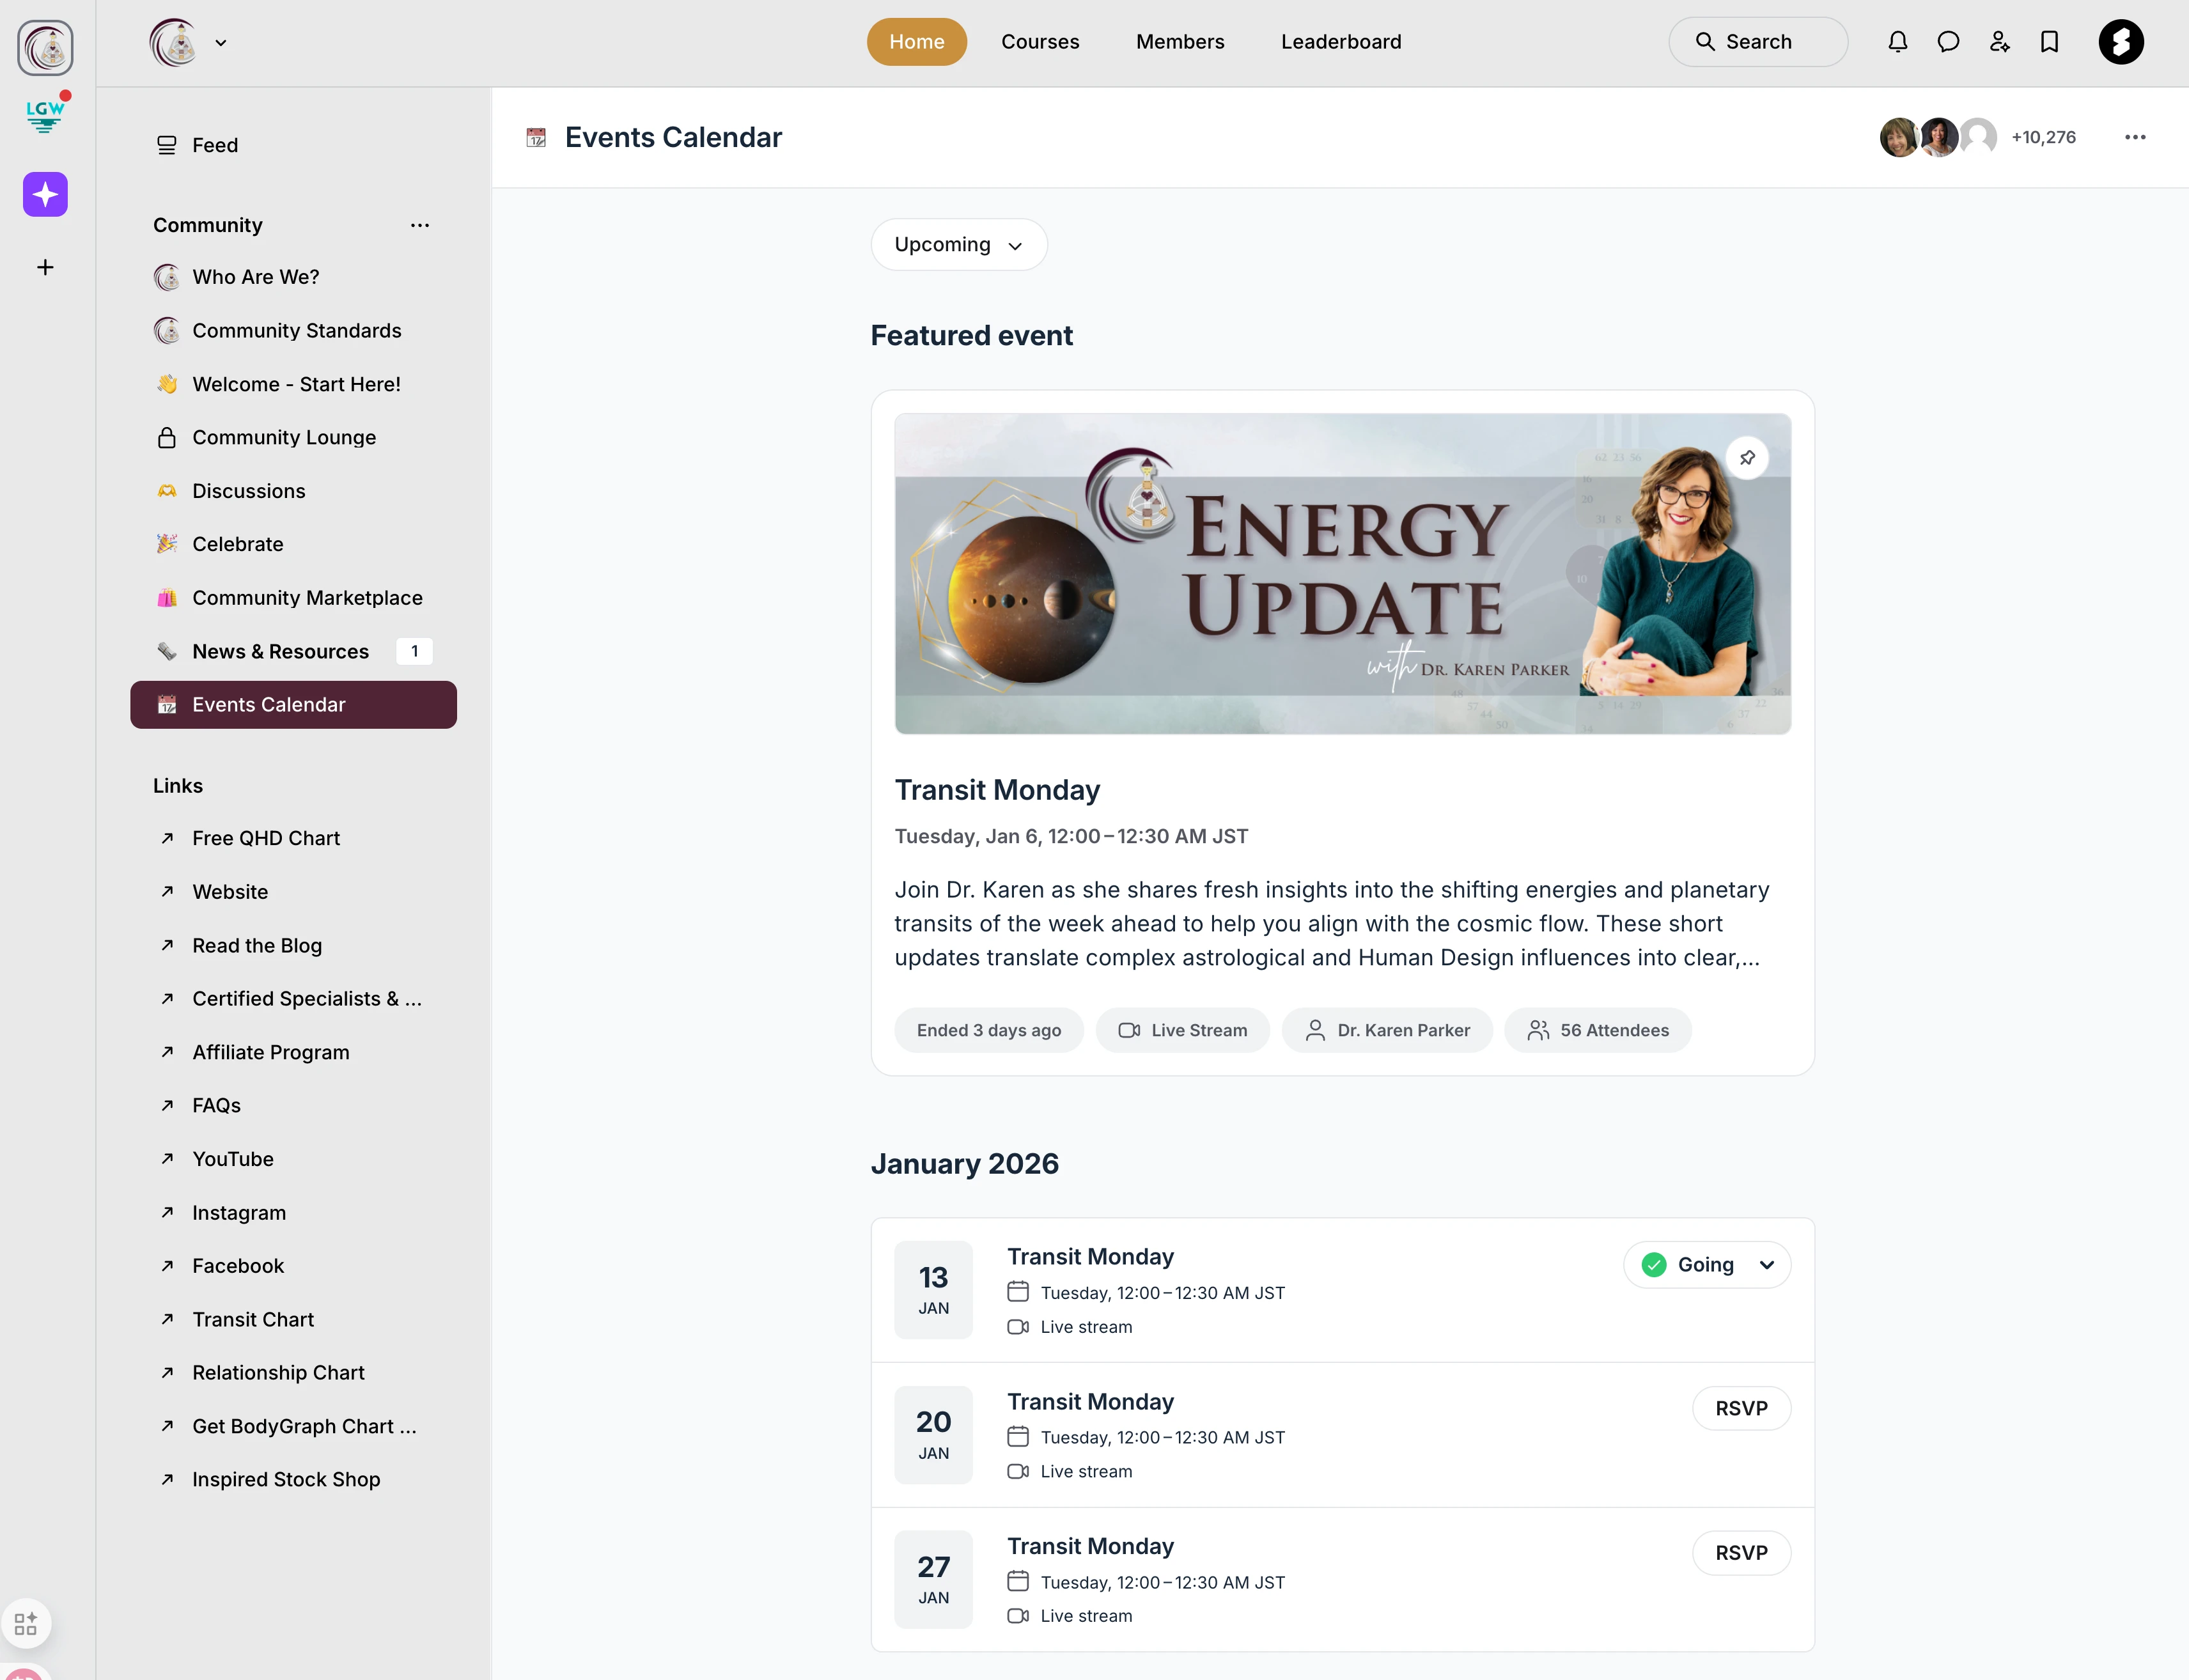2189x1680 pixels.
Task: Open the Leaderboard tab
Action: (1340, 42)
